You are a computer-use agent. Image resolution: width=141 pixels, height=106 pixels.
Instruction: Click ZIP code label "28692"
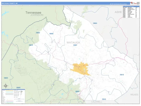(38, 33)
